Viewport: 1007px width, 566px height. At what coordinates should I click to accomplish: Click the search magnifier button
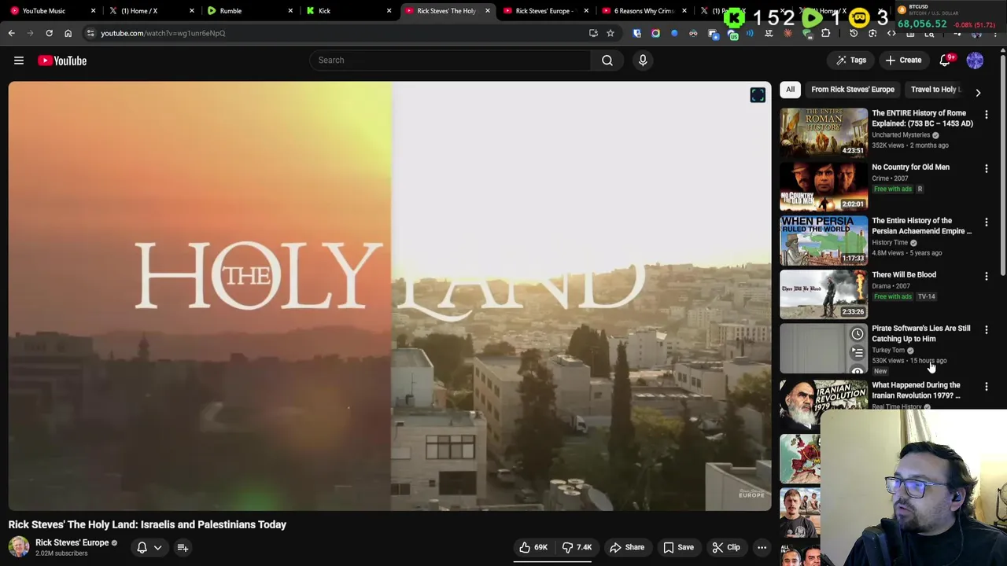[607, 61]
